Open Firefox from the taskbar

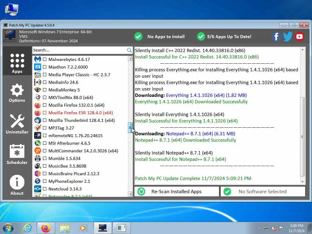pyautogui.click(x=46, y=228)
